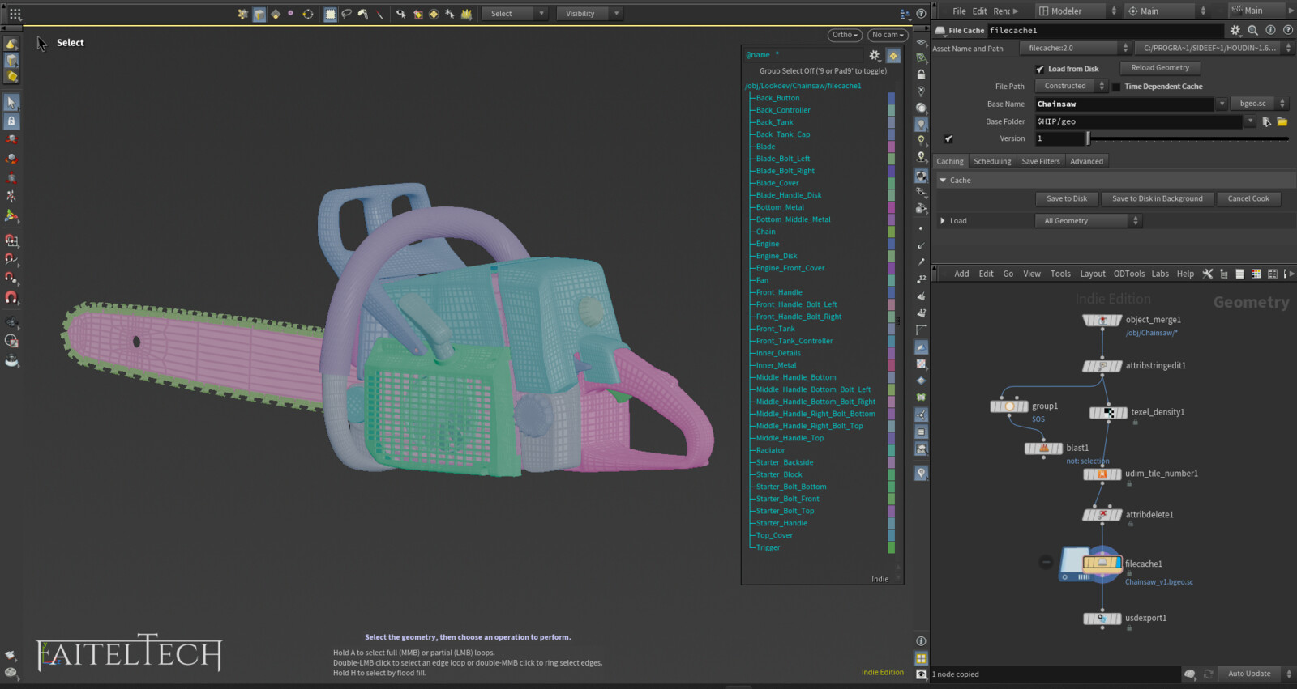Open network editor Layout menu

pos(1092,274)
